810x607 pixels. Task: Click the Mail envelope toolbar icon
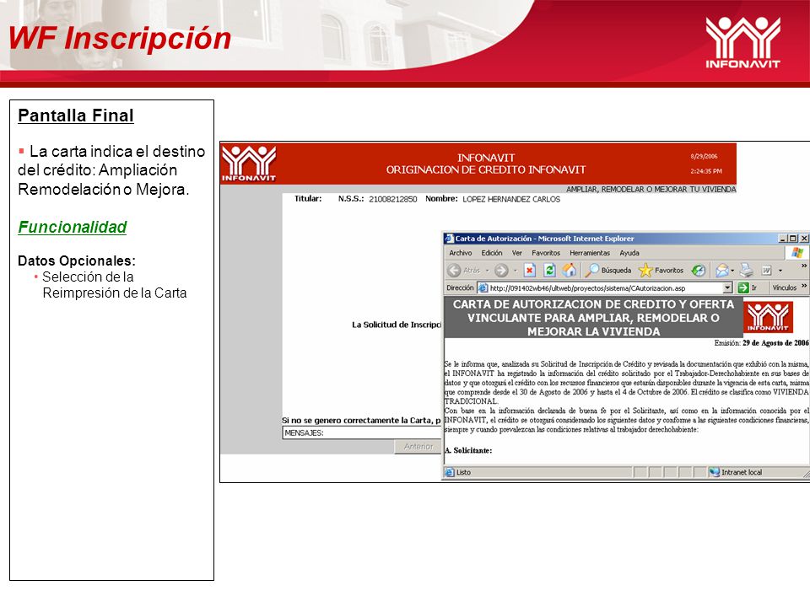point(722,270)
